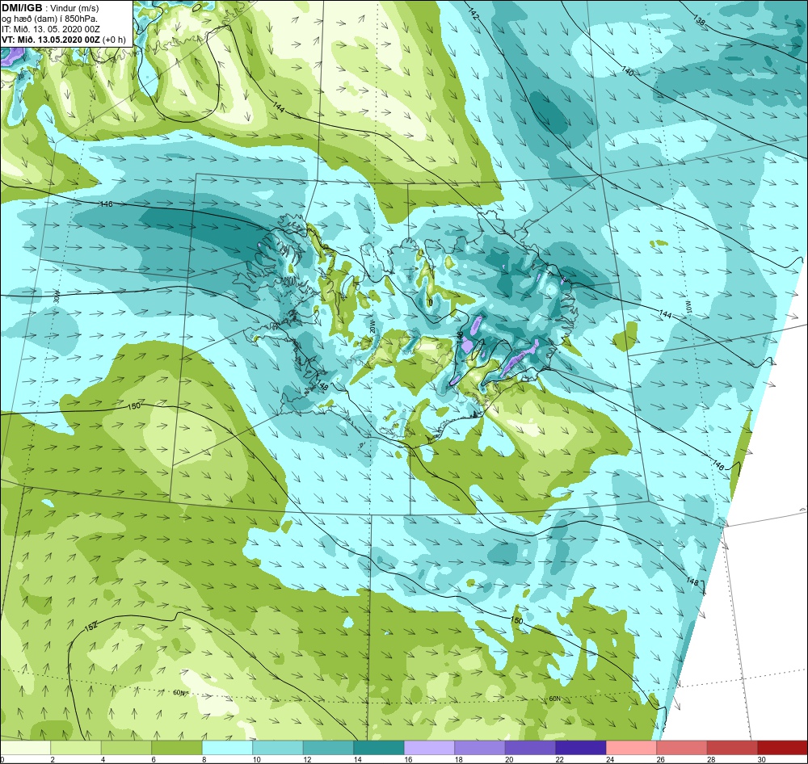Click the 148 contour label over Reykjanes peninsula
Image resolution: width=808 pixels, height=764 pixels.
(x=322, y=385)
